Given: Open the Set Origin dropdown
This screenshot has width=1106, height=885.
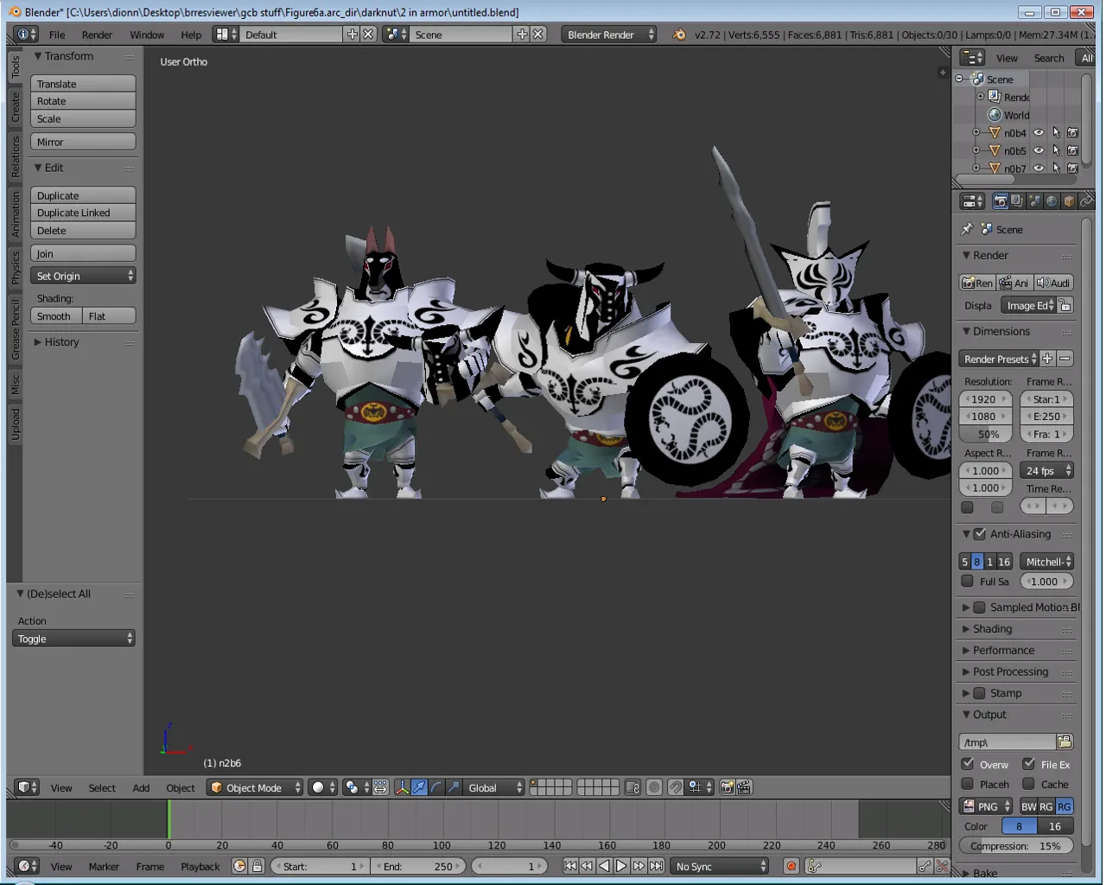Looking at the screenshot, I should tap(83, 276).
